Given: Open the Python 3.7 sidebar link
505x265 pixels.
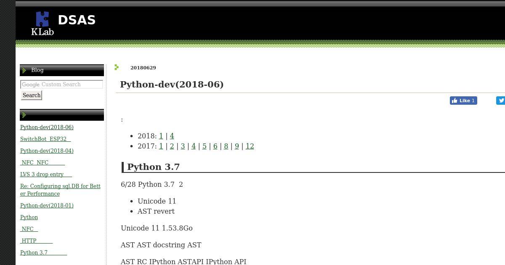Looking at the screenshot, I should click(x=44, y=253).
